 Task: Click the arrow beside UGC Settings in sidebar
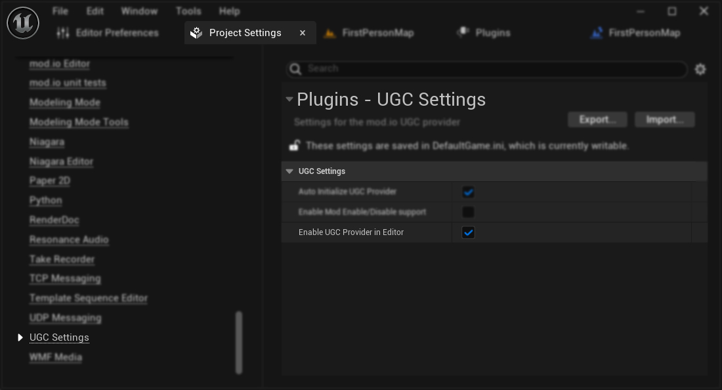point(20,337)
